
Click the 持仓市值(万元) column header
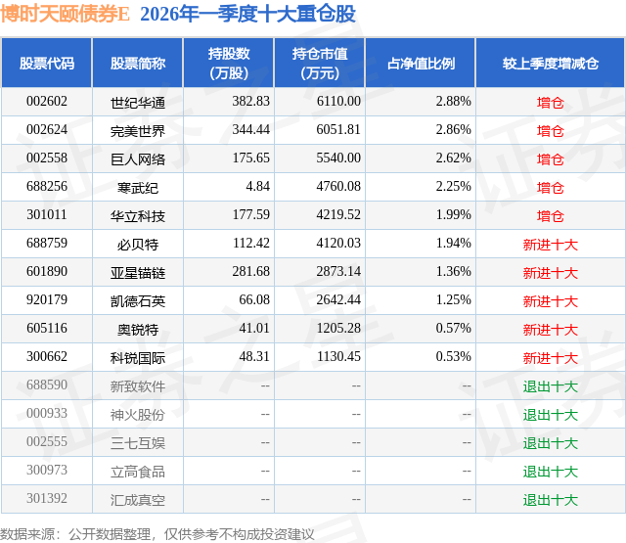(320, 63)
